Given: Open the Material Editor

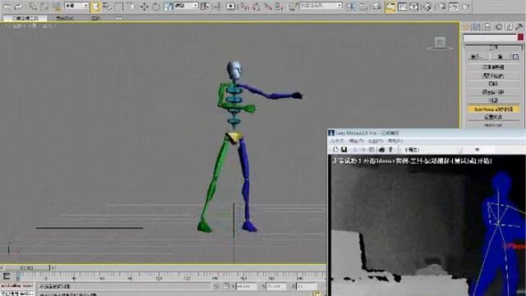Looking at the screenshot, I should pyautogui.click(x=427, y=7).
